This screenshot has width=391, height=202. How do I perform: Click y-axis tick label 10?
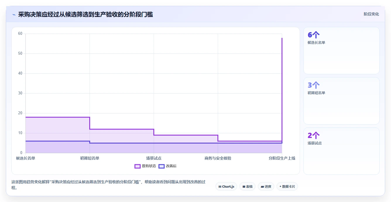[x=20, y=133]
